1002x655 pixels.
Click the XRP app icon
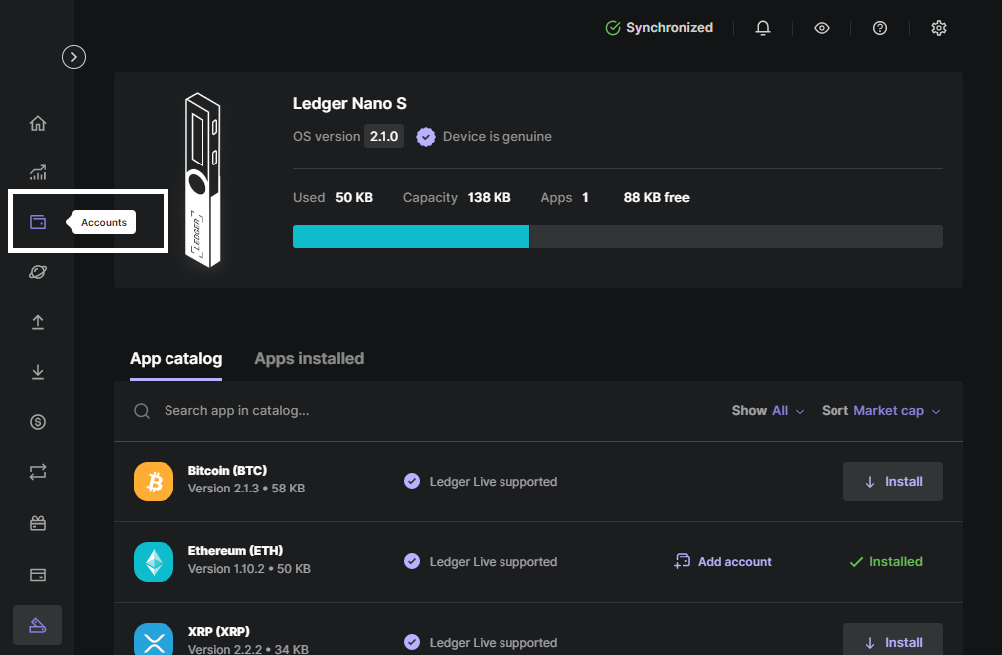(x=154, y=639)
